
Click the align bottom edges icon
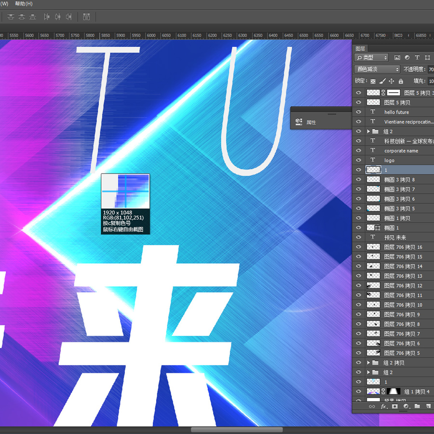[x=33, y=17]
